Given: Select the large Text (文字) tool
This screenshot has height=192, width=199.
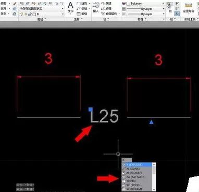Looking at the screenshot, I should pos(70,7).
